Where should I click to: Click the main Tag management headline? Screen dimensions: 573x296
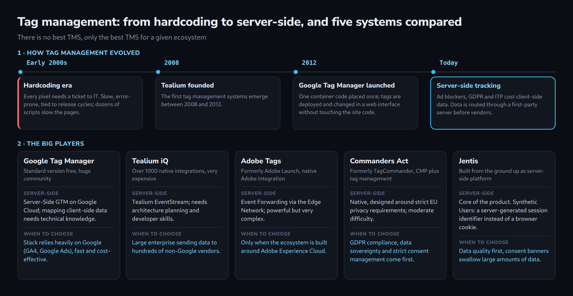click(239, 22)
